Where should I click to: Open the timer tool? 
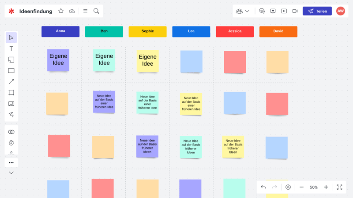click(x=11, y=143)
